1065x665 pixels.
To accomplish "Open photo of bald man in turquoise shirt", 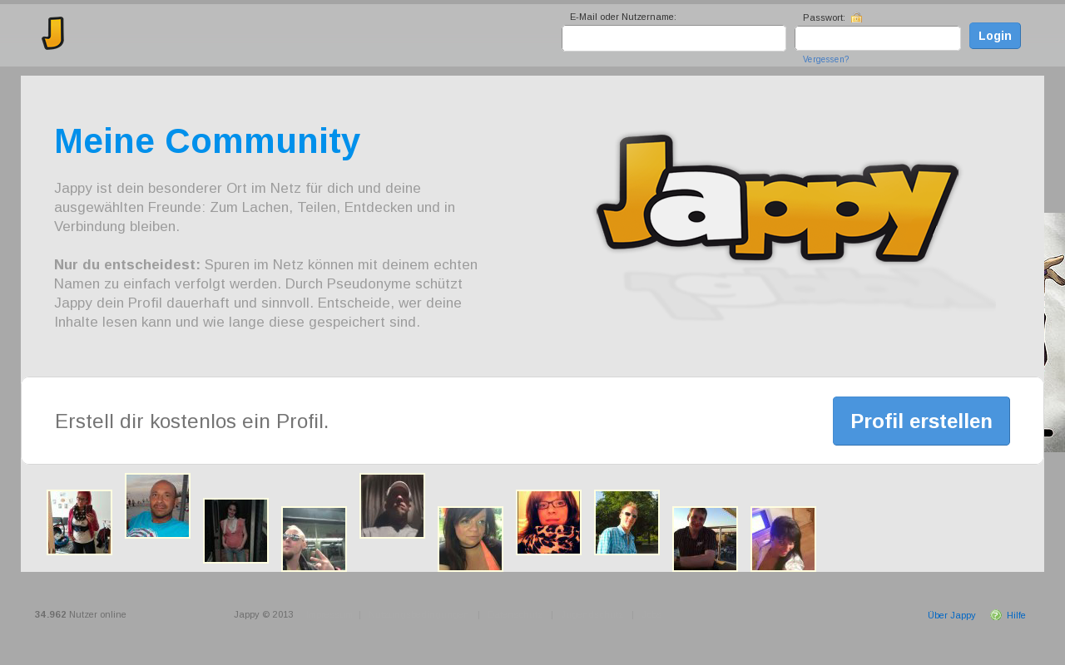I will pos(158,505).
